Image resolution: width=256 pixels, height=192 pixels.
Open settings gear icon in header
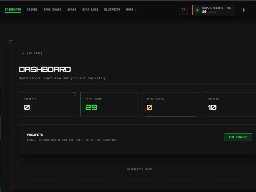(243, 10)
